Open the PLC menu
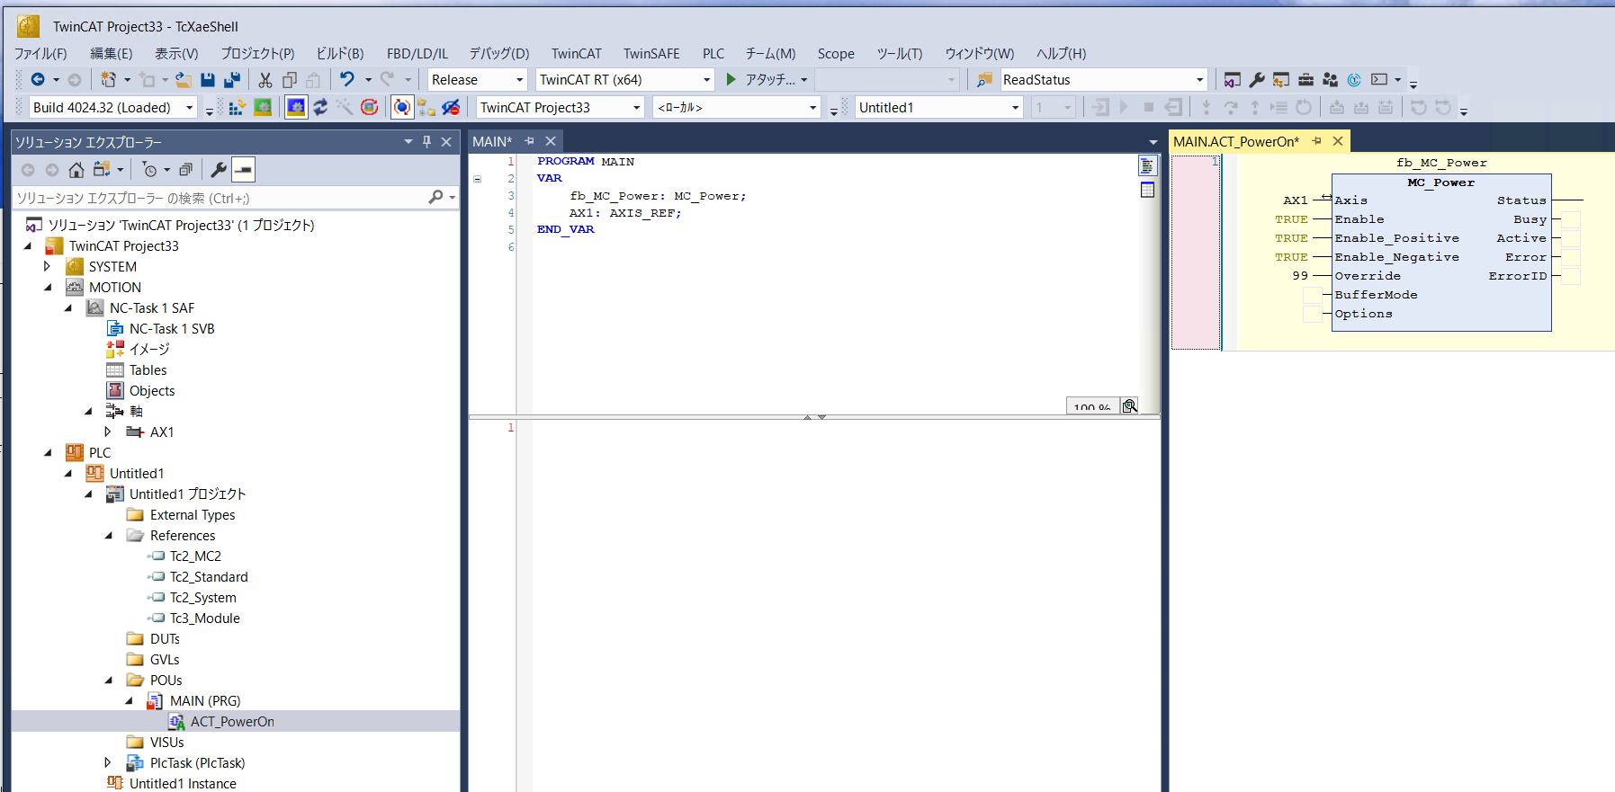 click(713, 54)
